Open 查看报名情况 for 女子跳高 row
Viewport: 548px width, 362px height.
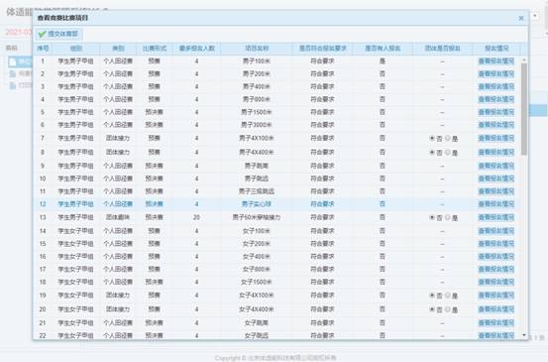point(495,322)
